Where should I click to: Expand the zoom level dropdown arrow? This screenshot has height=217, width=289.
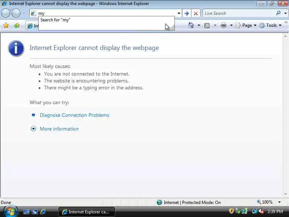[279, 202]
